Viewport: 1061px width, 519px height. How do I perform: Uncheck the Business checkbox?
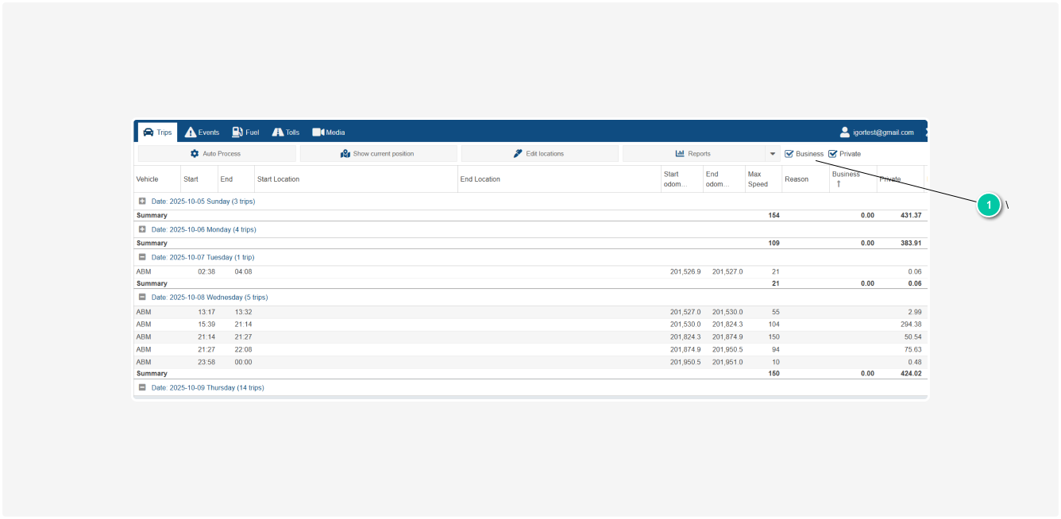tap(789, 154)
